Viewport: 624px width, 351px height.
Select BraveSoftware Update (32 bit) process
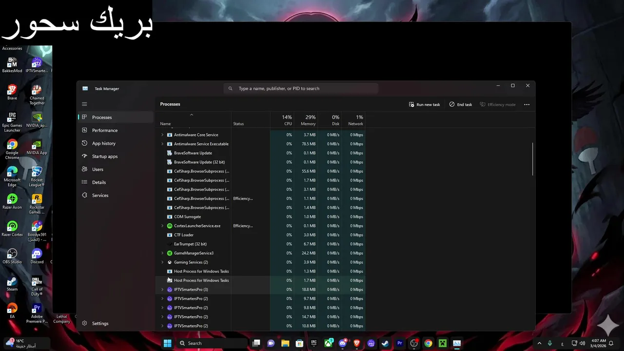click(261, 162)
